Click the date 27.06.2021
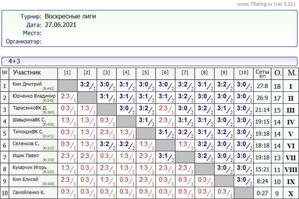 coord(60,25)
